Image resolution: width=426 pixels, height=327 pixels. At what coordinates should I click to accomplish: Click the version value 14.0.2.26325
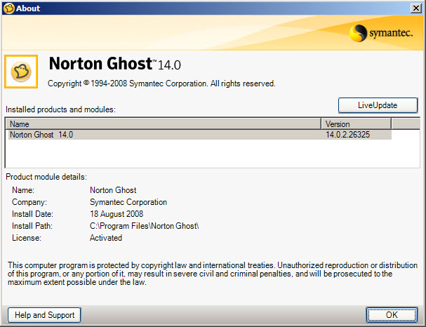pyautogui.click(x=348, y=135)
